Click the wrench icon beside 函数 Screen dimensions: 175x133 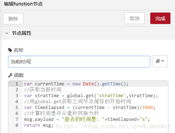[10, 75]
